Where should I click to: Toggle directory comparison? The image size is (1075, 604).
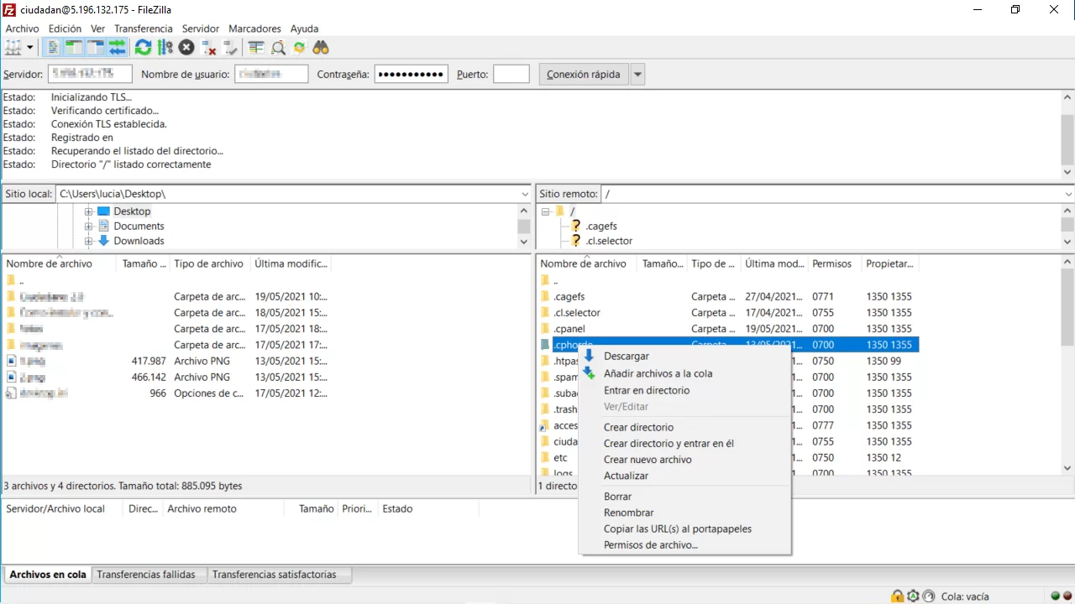pyautogui.click(x=278, y=48)
